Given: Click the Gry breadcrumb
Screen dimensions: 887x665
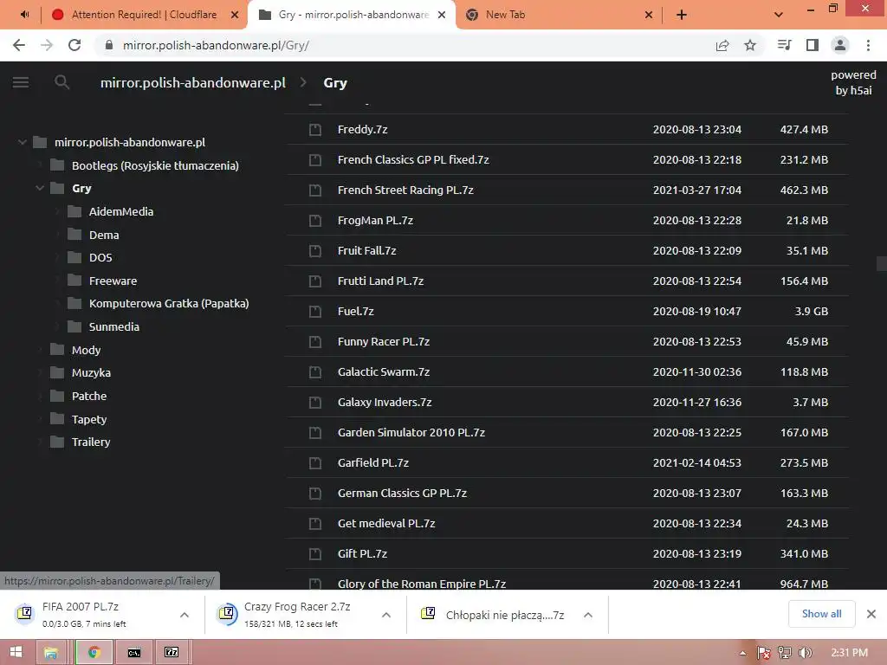Looking at the screenshot, I should 335,82.
